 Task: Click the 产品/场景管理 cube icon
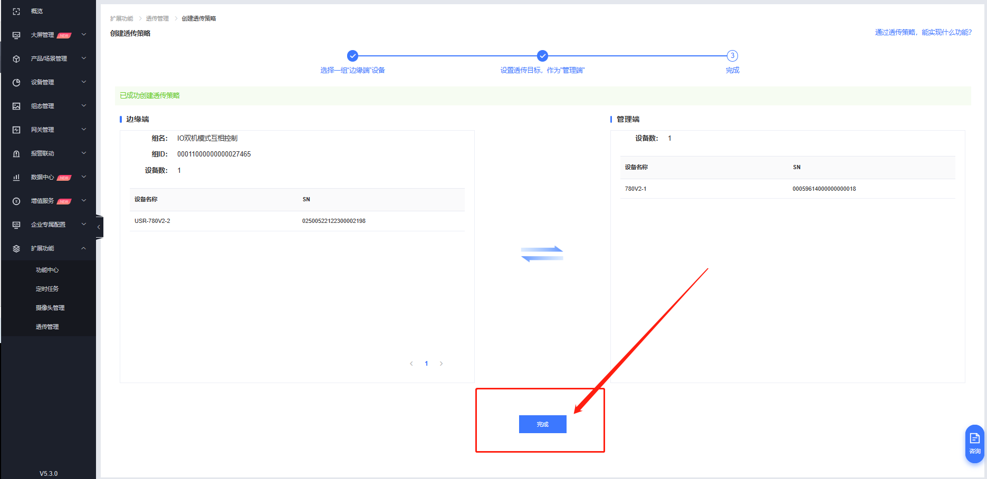click(x=16, y=59)
